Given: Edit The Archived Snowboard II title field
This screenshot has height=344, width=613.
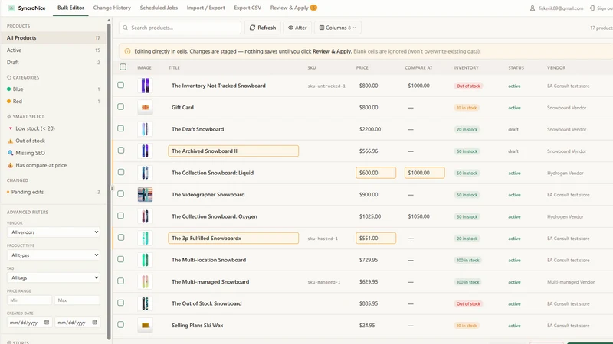Looking at the screenshot, I should pos(234,151).
